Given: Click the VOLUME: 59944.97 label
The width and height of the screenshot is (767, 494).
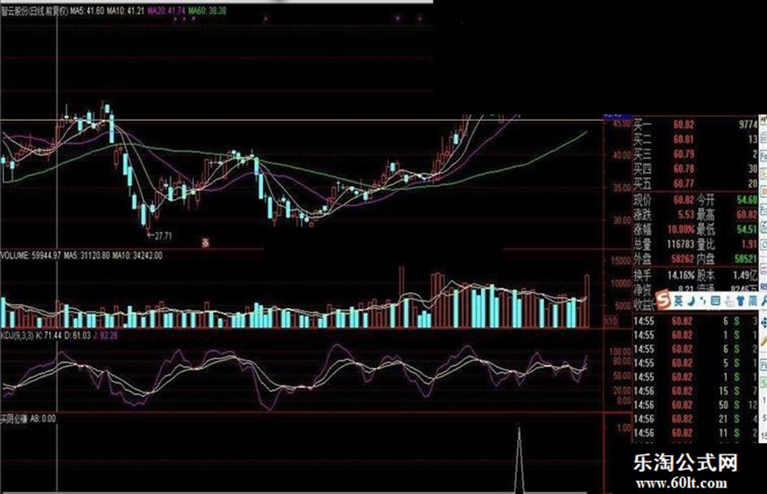Looking at the screenshot, I should tap(31, 256).
